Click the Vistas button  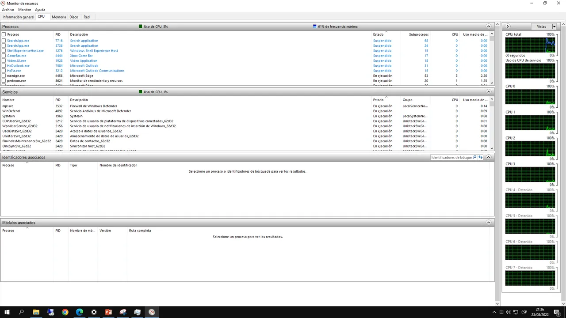tap(541, 26)
